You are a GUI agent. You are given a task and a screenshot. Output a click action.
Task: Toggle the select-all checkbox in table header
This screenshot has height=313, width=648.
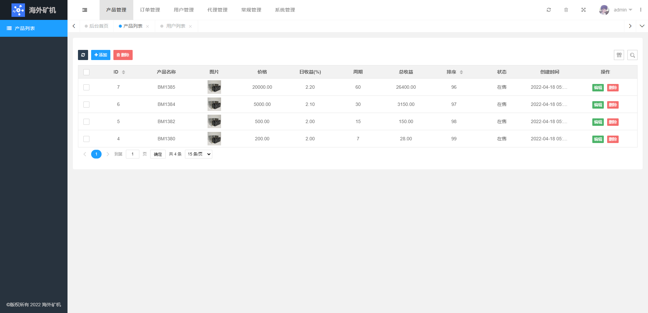click(86, 72)
